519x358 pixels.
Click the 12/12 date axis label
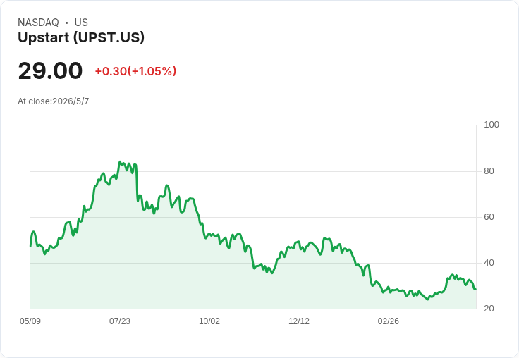coord(299,321)
